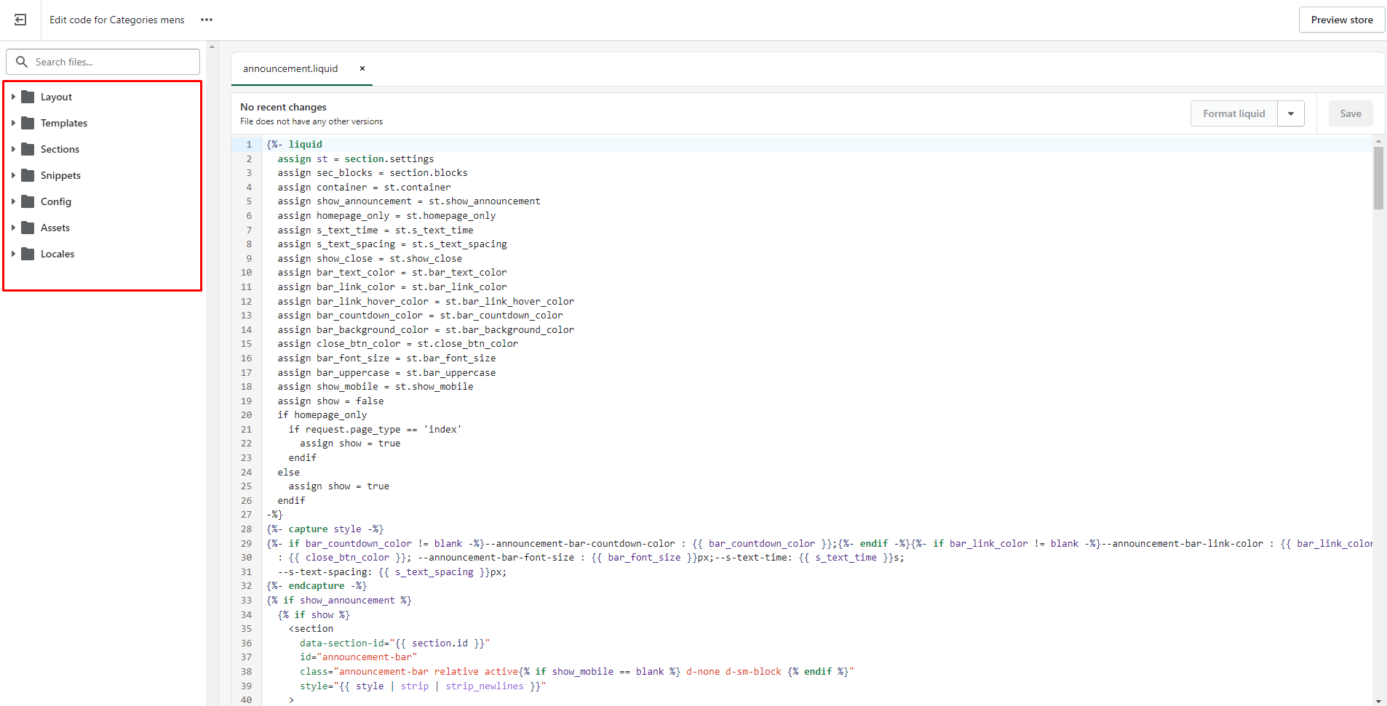Expand the Config folder

tap(14, 201)
